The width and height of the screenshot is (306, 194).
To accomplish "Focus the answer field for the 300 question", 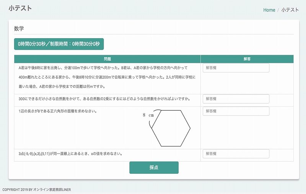I will (x=236, y=99).
